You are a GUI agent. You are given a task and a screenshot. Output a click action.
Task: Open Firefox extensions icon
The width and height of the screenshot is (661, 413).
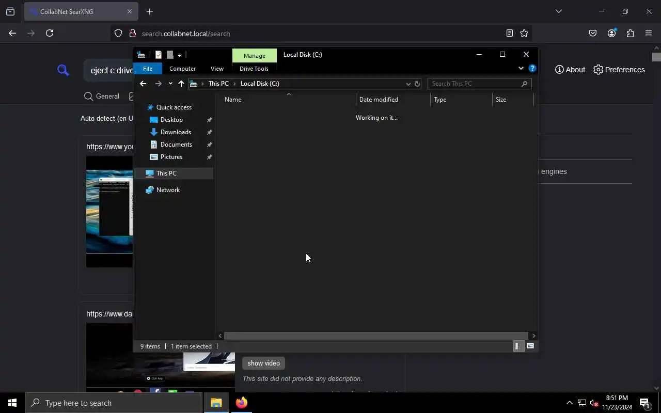630,33
